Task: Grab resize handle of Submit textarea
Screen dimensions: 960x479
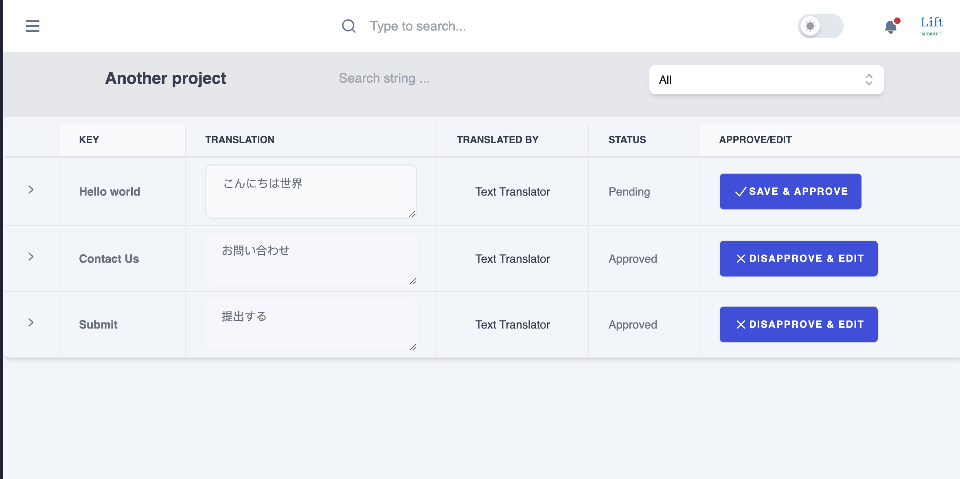Action: (x=413, y=347)
